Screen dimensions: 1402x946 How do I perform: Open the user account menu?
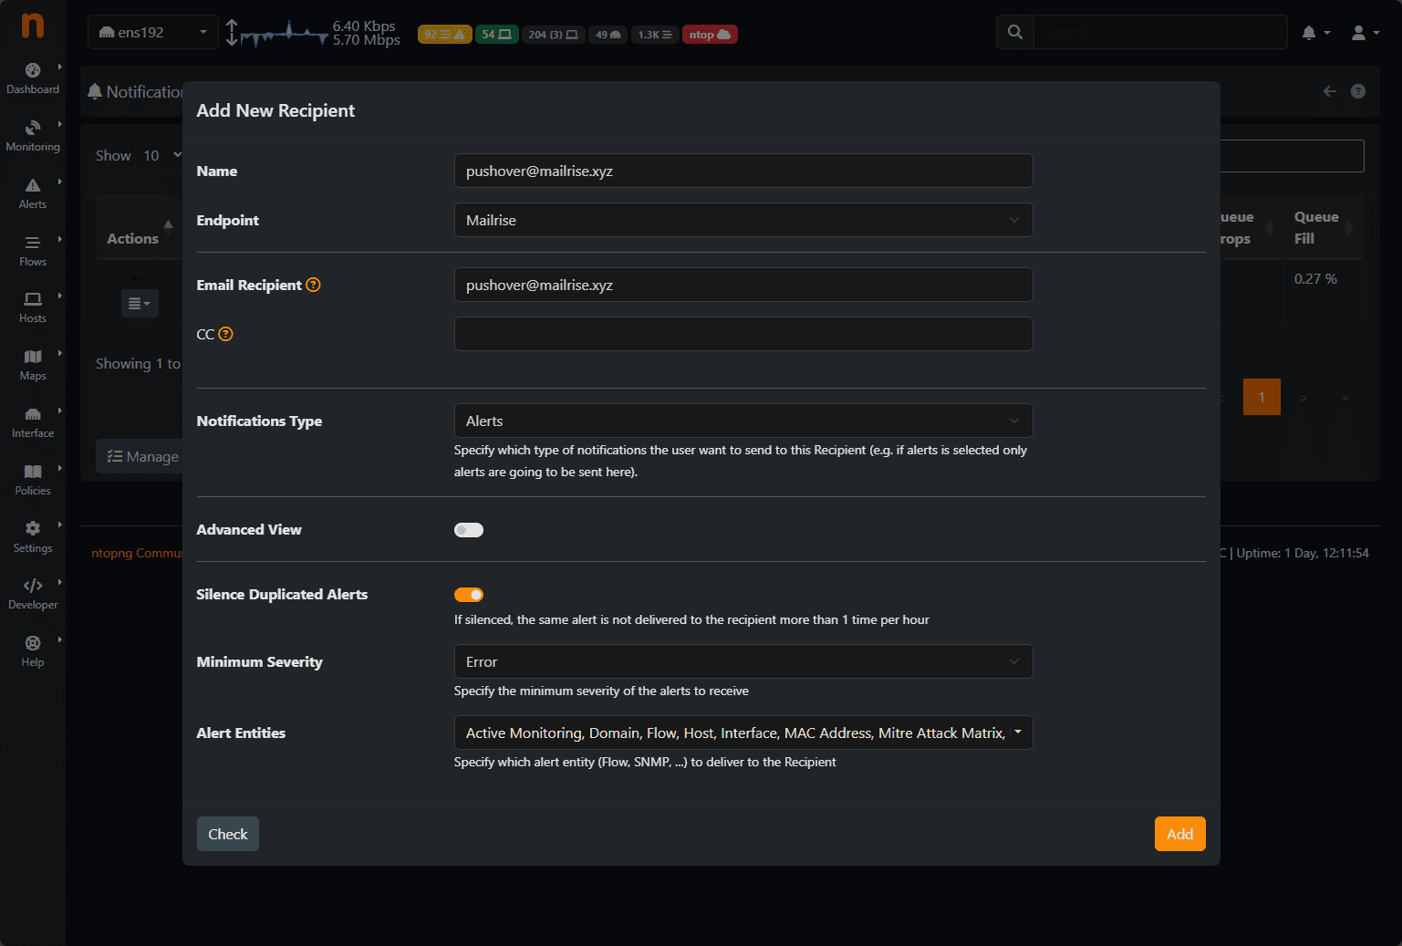point(1362,32)
